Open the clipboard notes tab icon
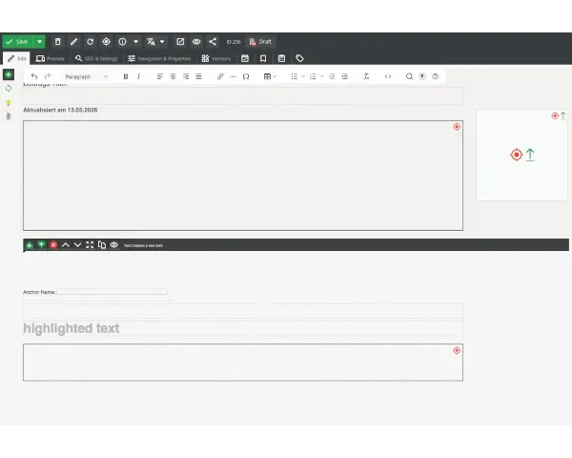Screen dimensions: 572x458 tap(281, 58)
